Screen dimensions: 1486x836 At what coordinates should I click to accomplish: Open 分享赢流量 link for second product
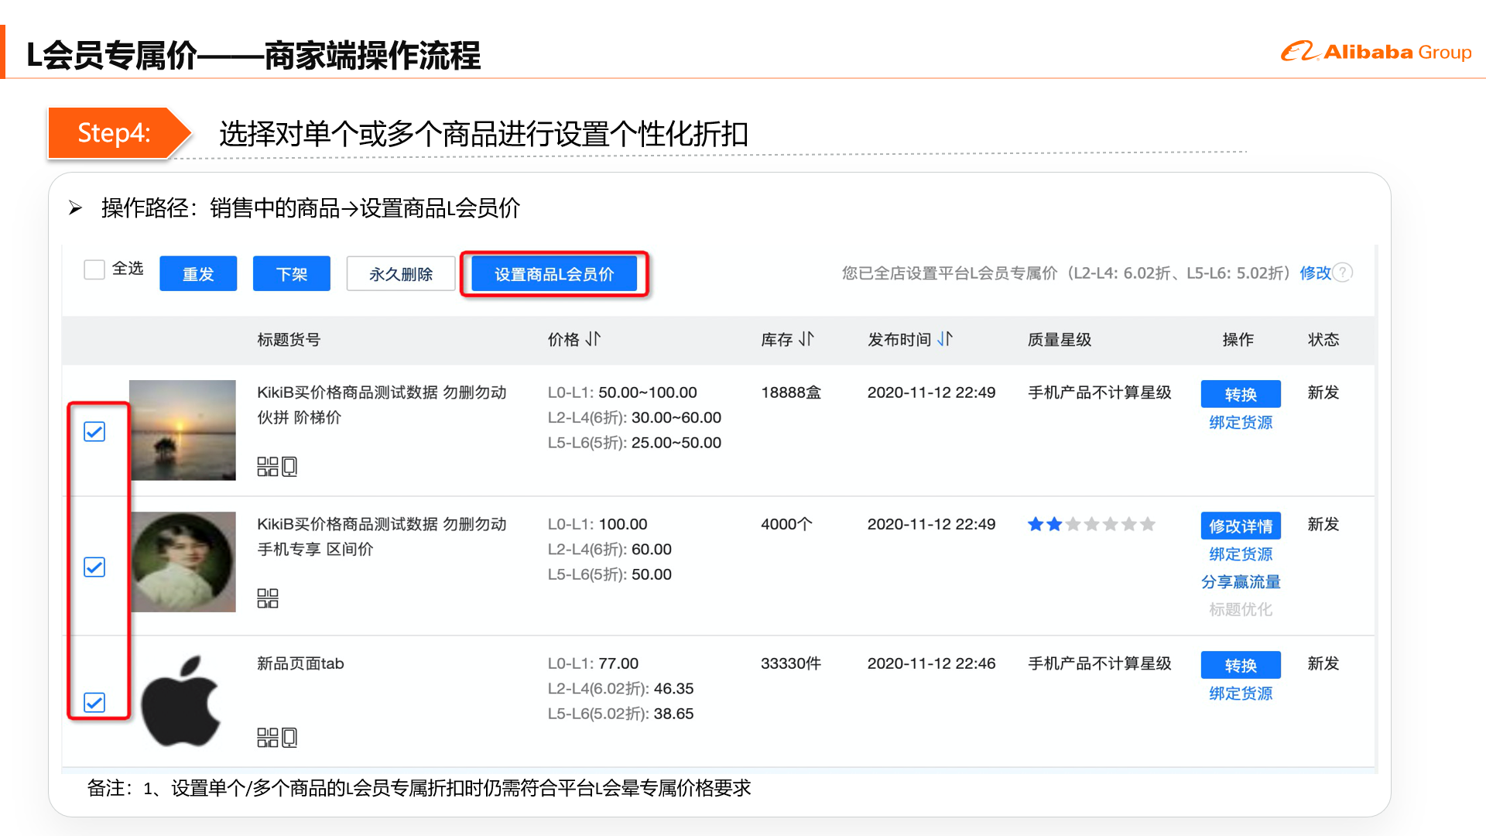pos(1241,582)
